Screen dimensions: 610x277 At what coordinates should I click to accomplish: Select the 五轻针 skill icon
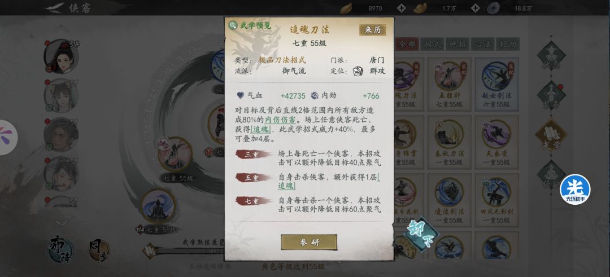[450, 77]
